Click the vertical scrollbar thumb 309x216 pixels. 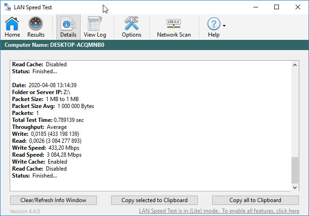point(295,170)
